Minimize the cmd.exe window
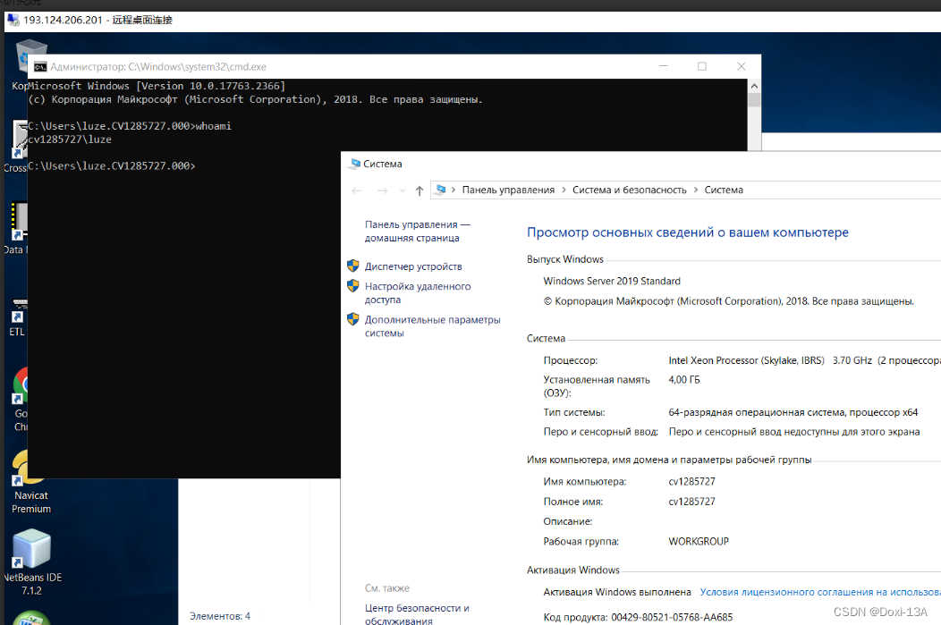The width and height of the screenshot is (941, 625). pos(663,66)
